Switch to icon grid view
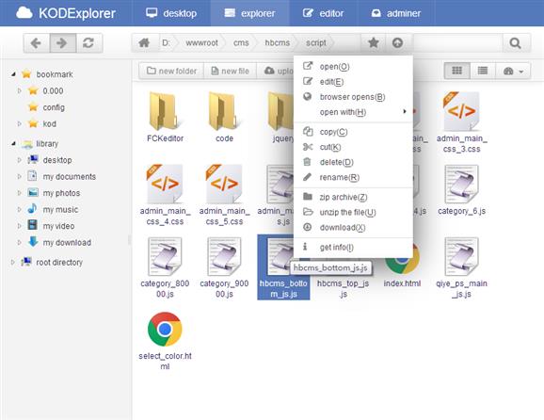 click(x=457, y=71)
